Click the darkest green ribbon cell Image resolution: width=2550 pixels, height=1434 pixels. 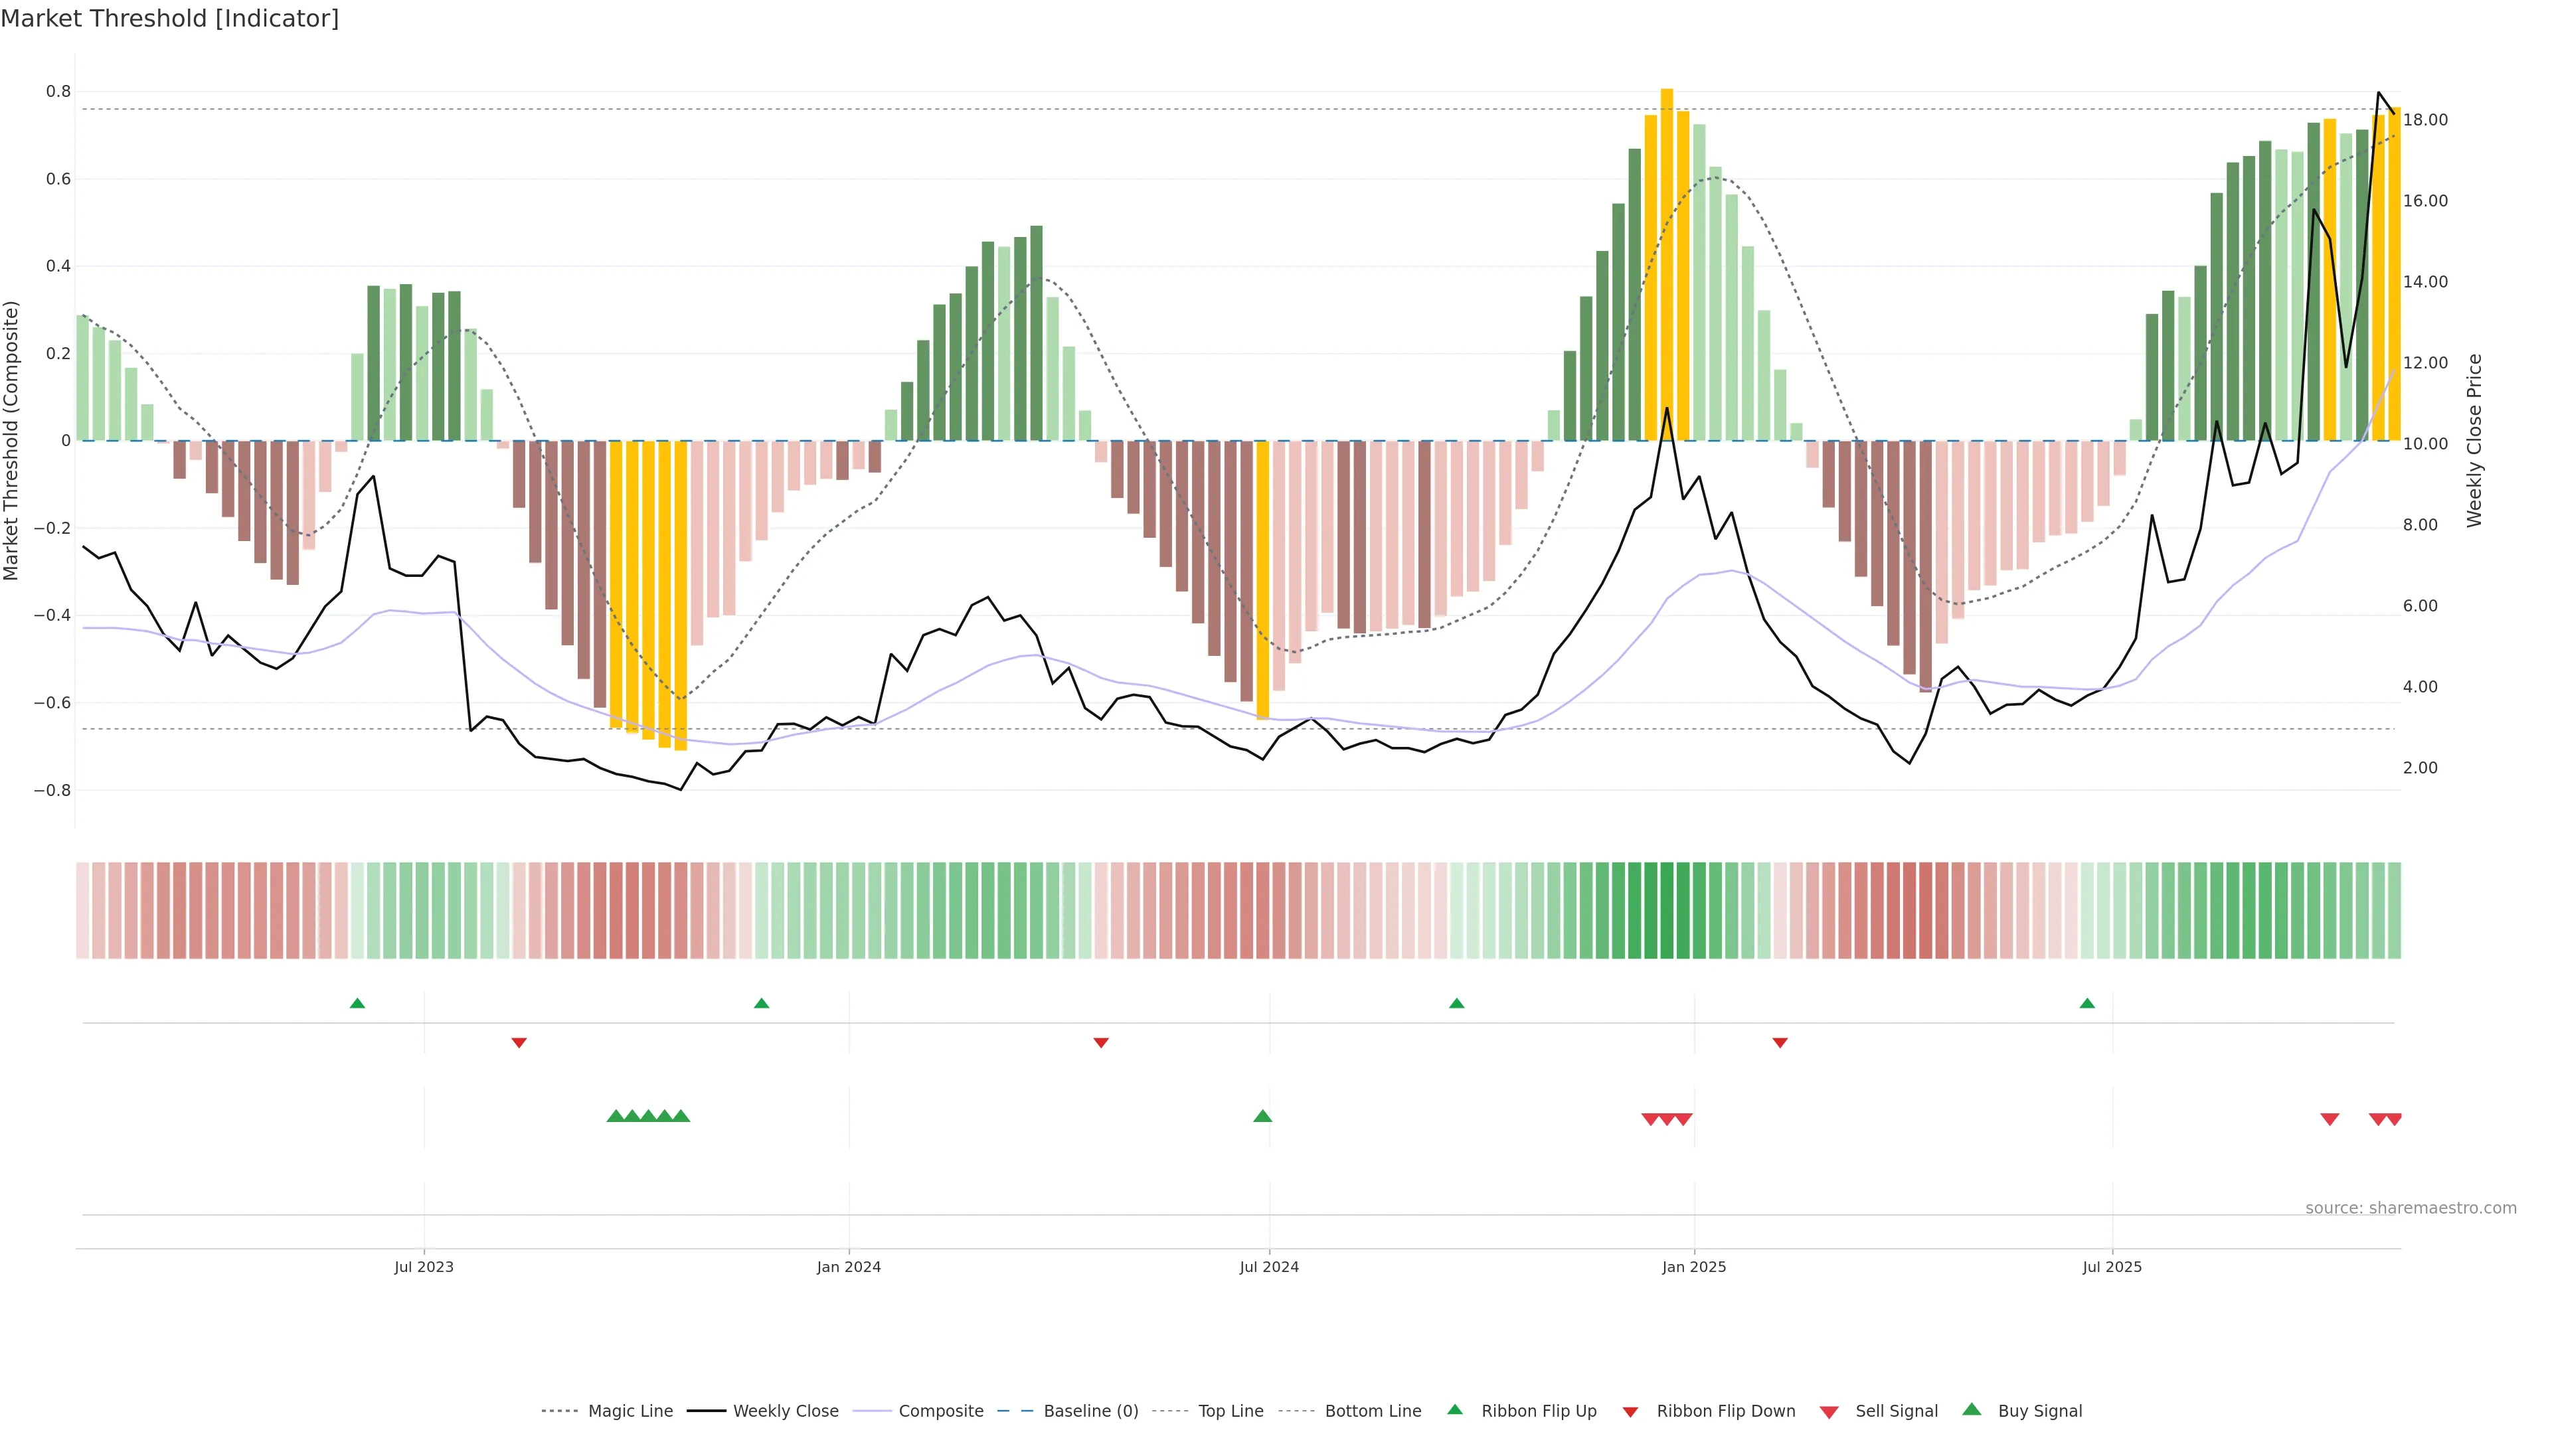1667,910
